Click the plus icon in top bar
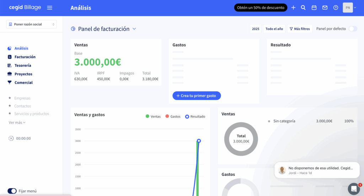Image resolution: width=364 pixels, height=196 pixels. (293, 8)
